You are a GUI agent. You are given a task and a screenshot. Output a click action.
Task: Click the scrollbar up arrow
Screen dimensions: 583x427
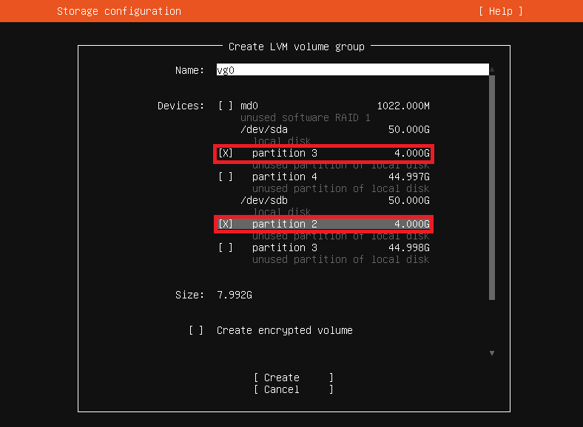pyautogui.click(x=492, y=69)
